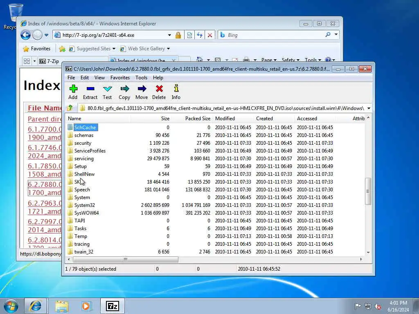419x314 pixels.
Task: Open the search provider dropdown in IE
Action: pos(336,34)
